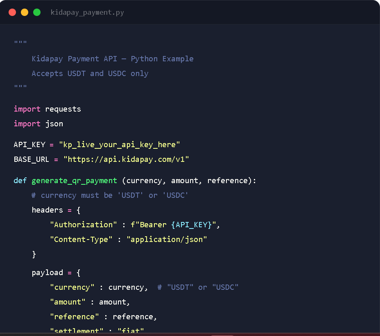Viewport: 380px width, 336px height.
Task: Click the "currency" key in payload
Action: pyautogui.click(x=72, y=287)
